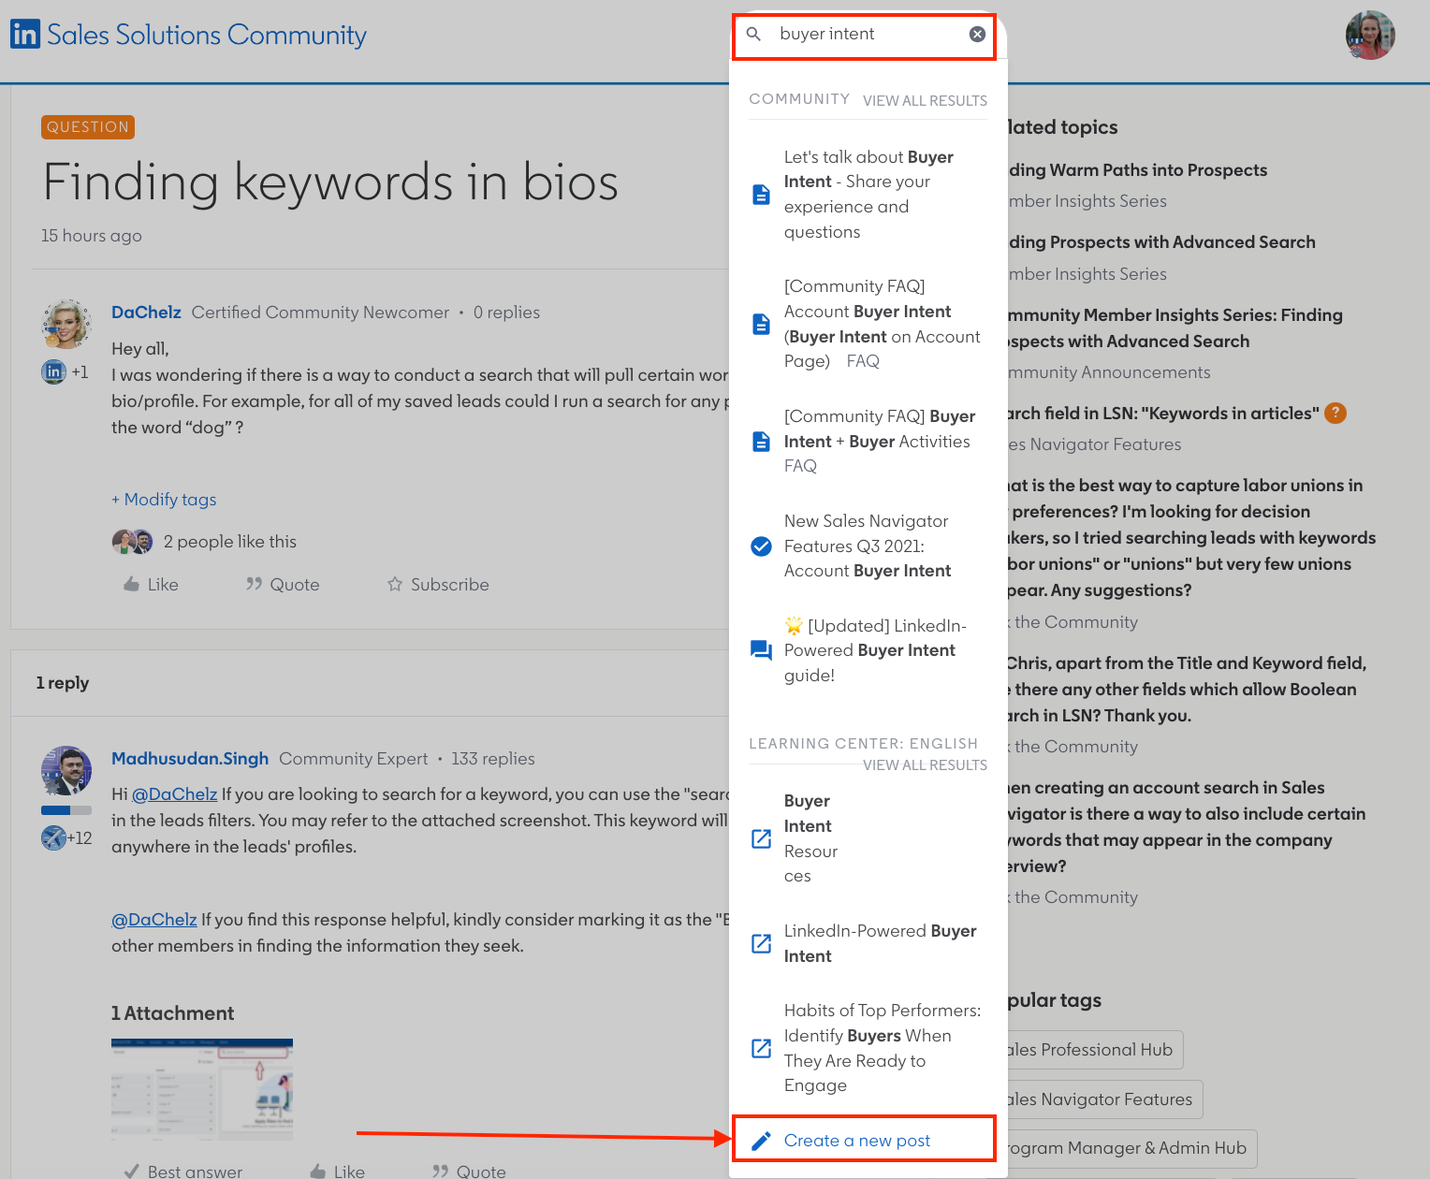Select Sales Navigator Features tag
1430x1179 pixels.
[x=1104, y=1099]
